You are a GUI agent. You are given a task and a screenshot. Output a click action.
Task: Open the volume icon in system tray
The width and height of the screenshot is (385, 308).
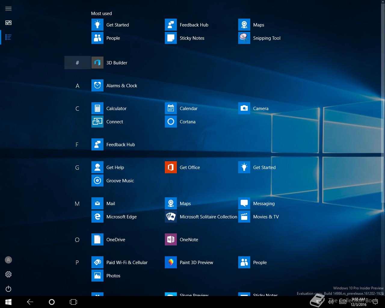click(331, 302)
